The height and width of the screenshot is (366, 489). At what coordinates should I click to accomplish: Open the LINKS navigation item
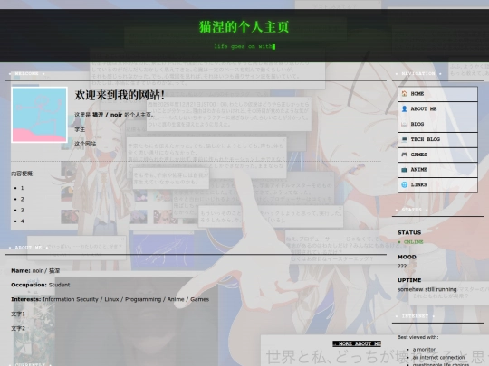[437, 185]
